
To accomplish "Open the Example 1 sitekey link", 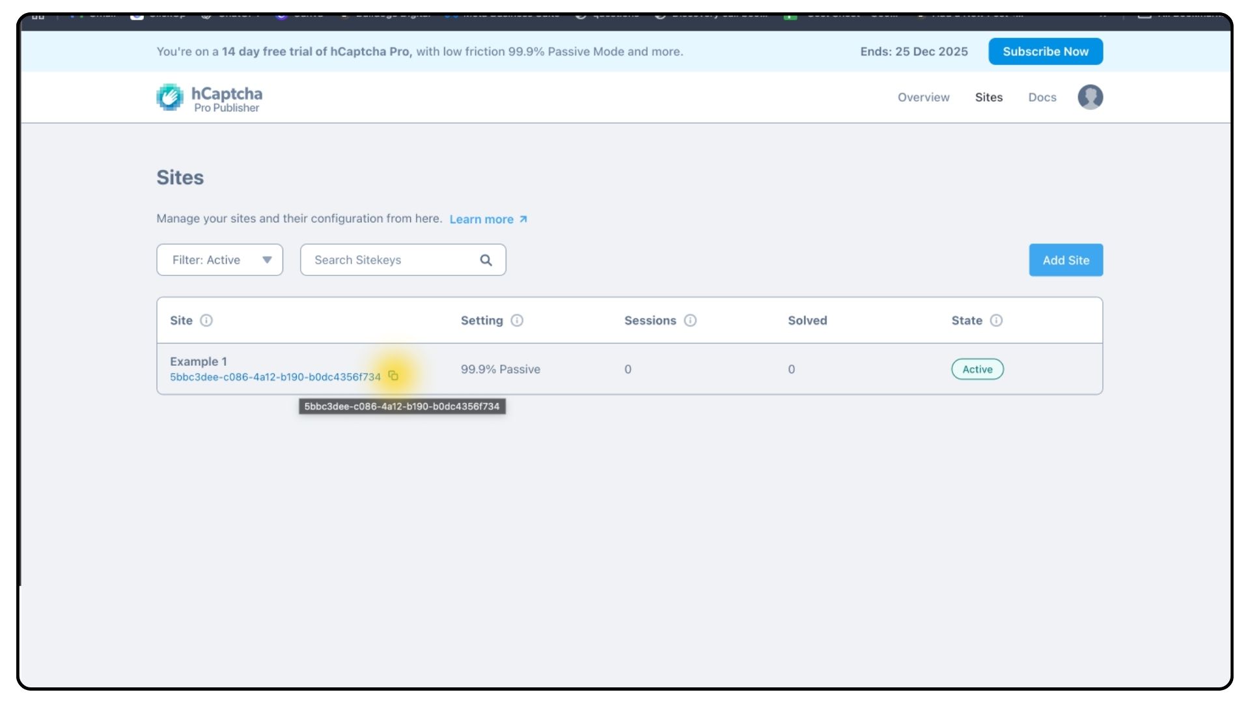I will click(275, 377).
